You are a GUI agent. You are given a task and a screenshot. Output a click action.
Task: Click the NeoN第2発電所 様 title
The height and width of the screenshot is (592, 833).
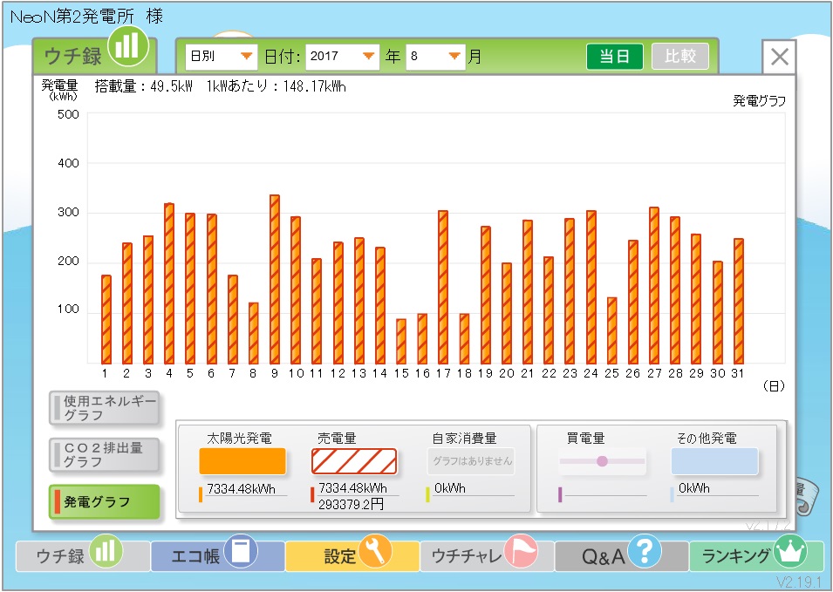(x=86, y=17)
